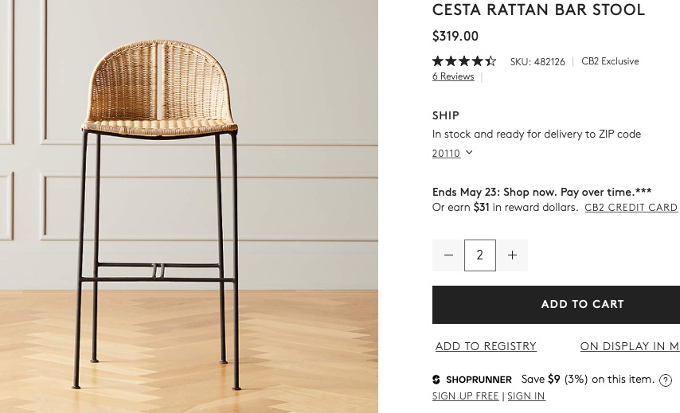The height and width of the screenshot is (413, 680).
Task: Click the star rating icons
Action: click(464, 61)
